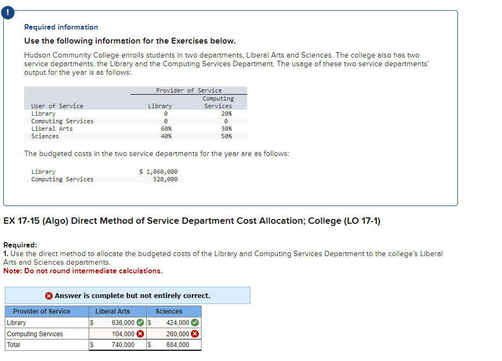This screenshot has width=502, height=361.
Task: Click the dollar sign cell in the Total row
Action: click(92, 345)
